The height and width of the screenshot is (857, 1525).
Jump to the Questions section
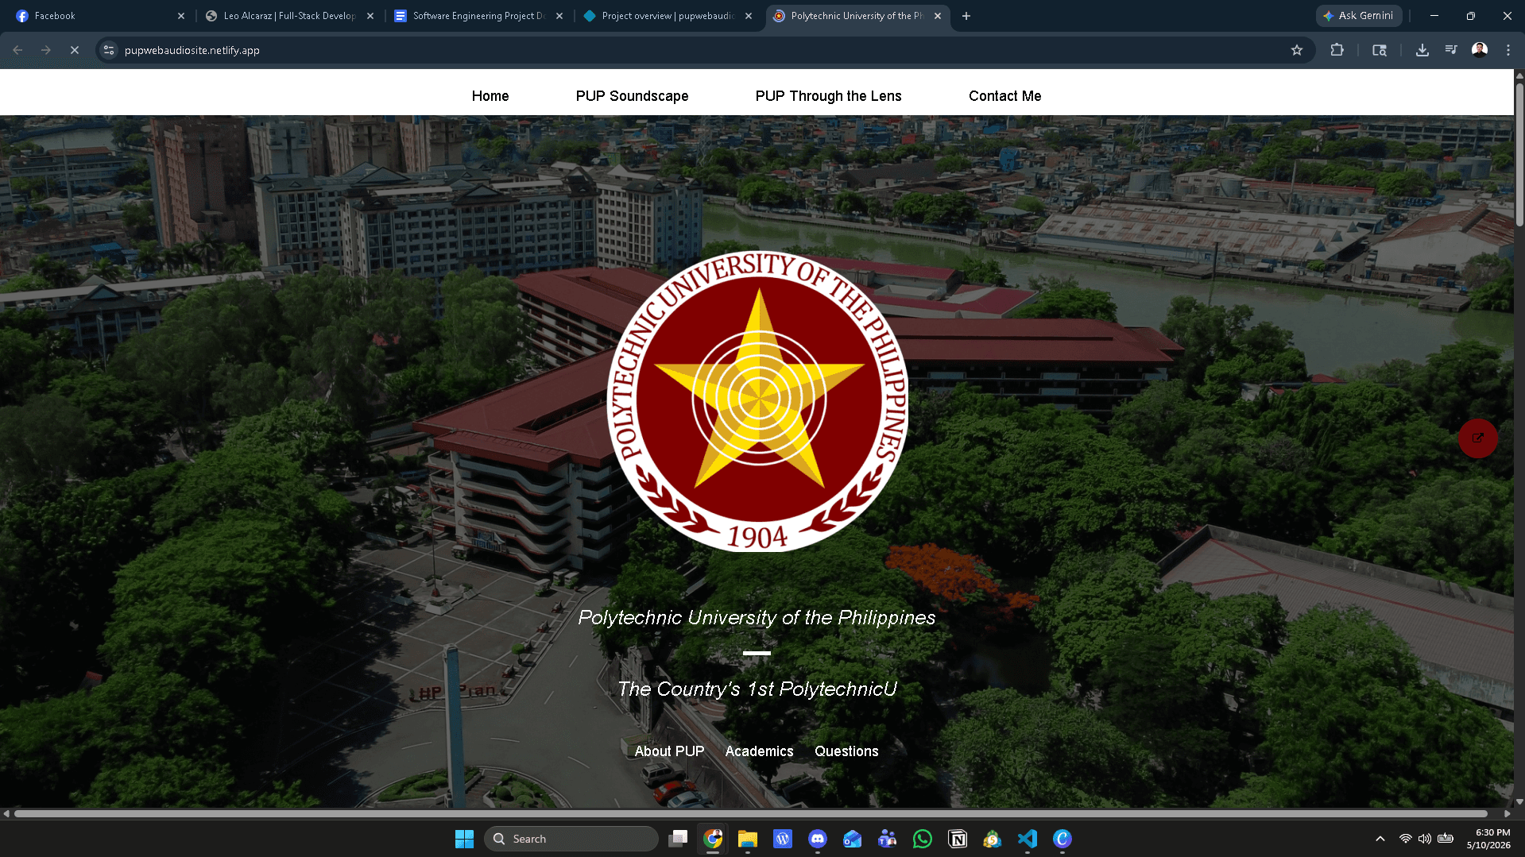846,751
